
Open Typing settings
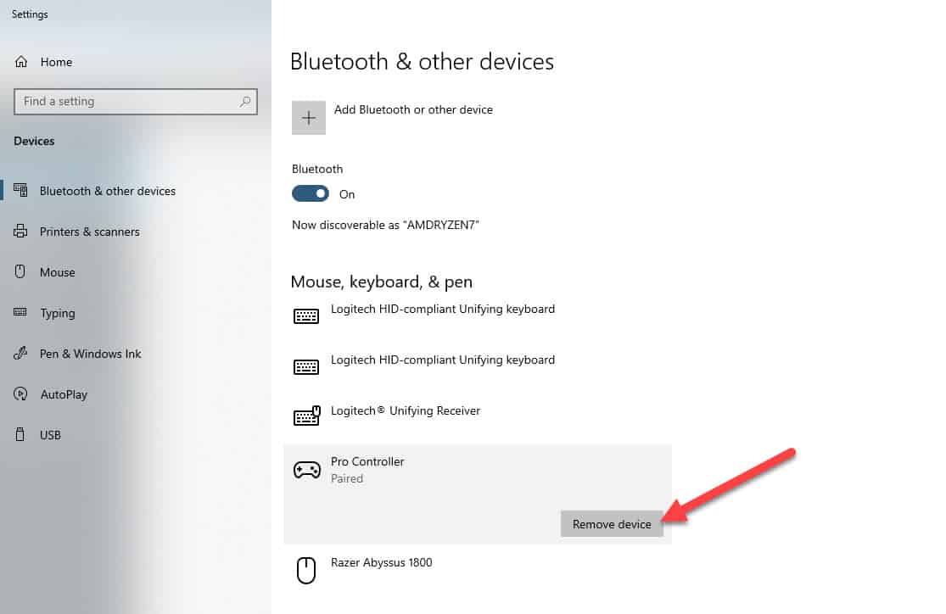click(x=58, y=314)
